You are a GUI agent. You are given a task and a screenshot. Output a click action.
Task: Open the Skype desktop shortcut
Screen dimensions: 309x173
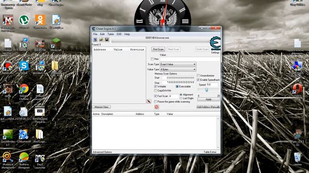[24, 67]
